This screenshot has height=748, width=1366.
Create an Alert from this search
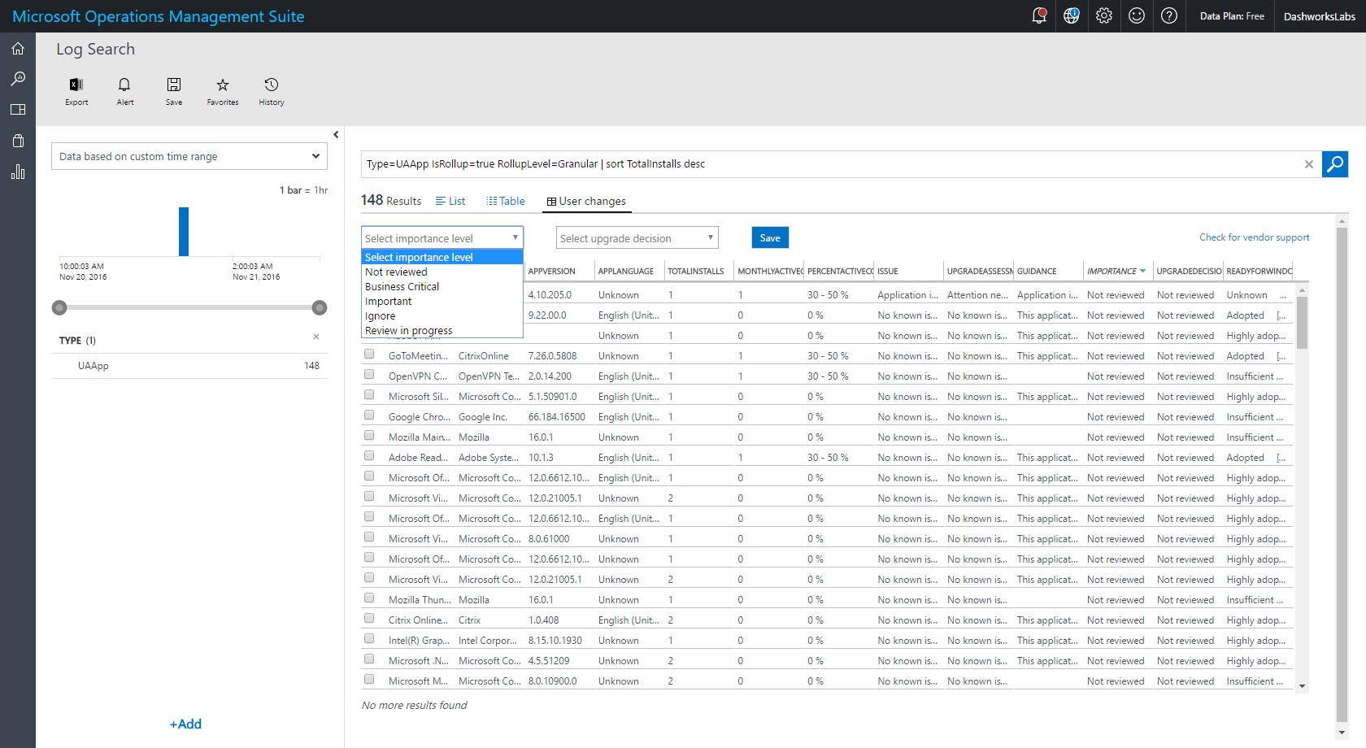(124, 89)
